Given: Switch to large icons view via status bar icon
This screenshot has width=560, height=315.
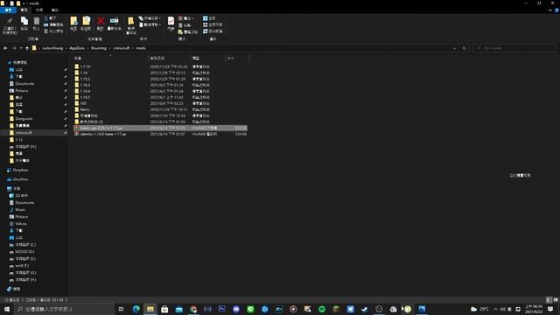Looking at the screenshot, I should (x=556, y=300).
